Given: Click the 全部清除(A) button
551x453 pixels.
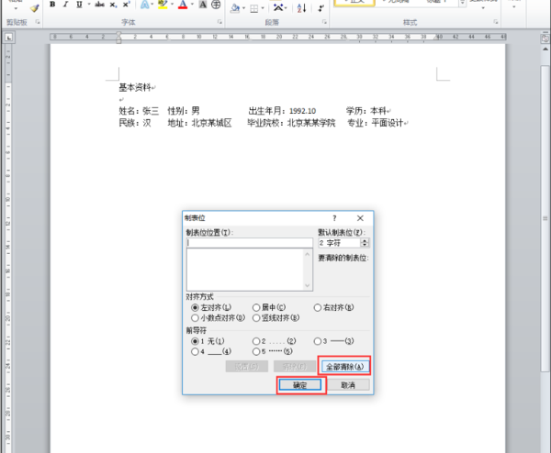Looking at the screenshot, I should 344,367.
